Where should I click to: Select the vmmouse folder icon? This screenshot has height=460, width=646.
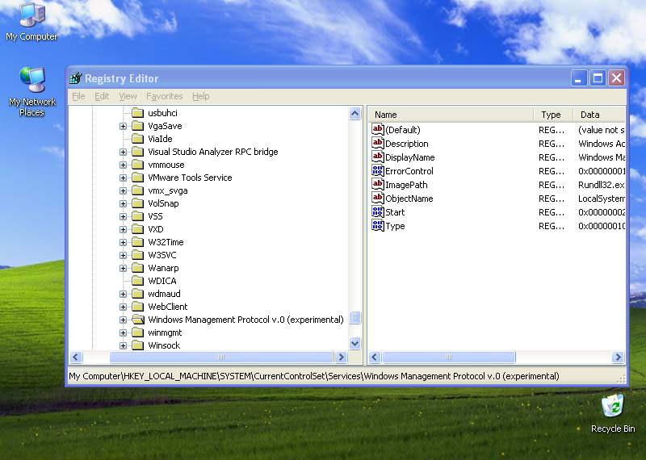pyautogui.click(x=137, y=165)
